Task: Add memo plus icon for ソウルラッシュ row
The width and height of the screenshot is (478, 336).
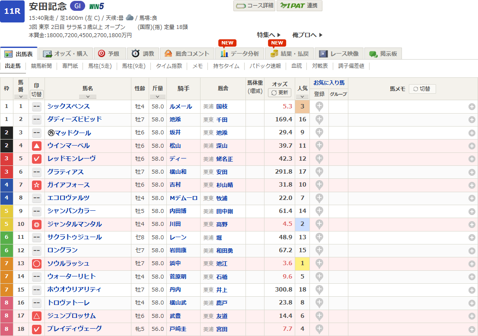Action: pyautogui.click(x=472, y=263)
